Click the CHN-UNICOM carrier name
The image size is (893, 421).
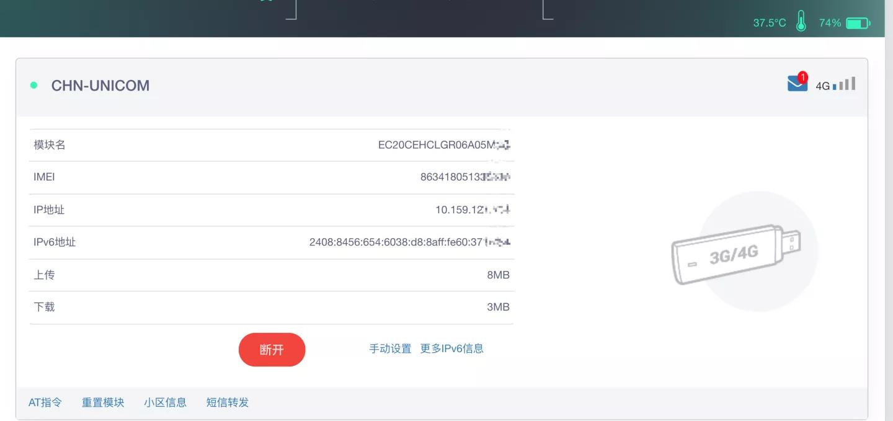point(100,85)
